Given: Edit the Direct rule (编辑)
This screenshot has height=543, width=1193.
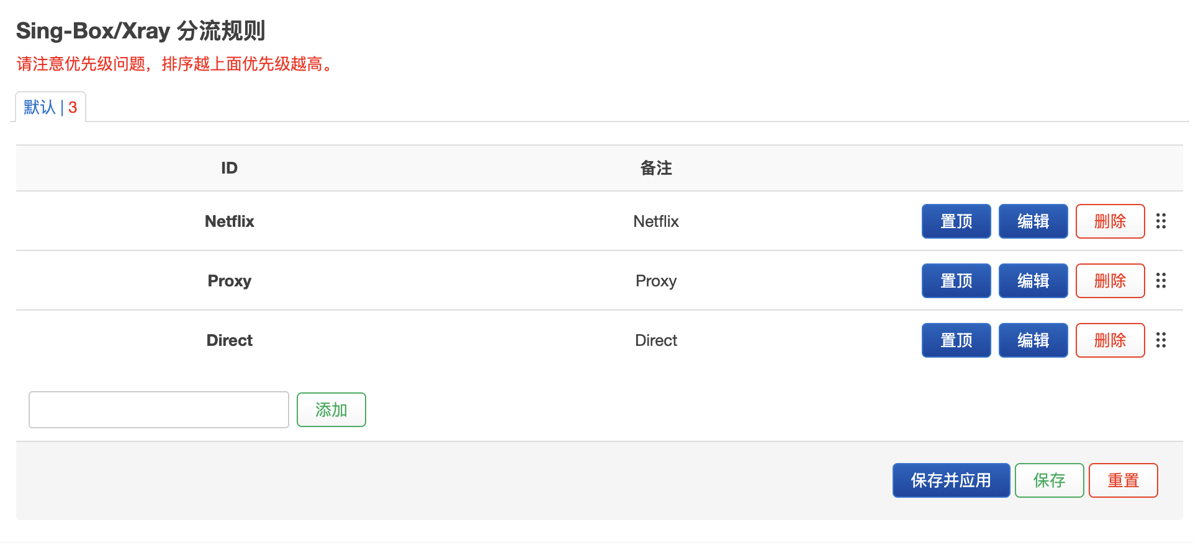Looking at the screenshot, I should (1033, 340).
